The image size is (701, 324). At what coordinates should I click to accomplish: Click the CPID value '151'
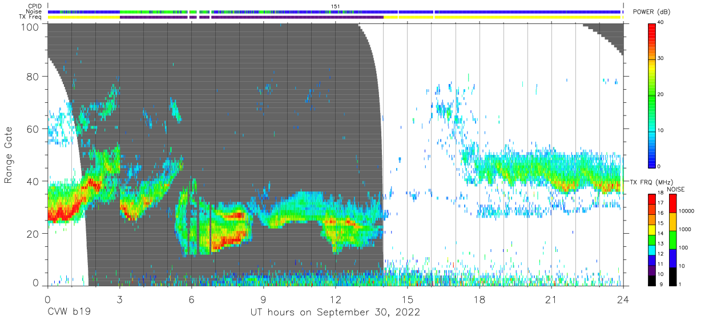336,6
